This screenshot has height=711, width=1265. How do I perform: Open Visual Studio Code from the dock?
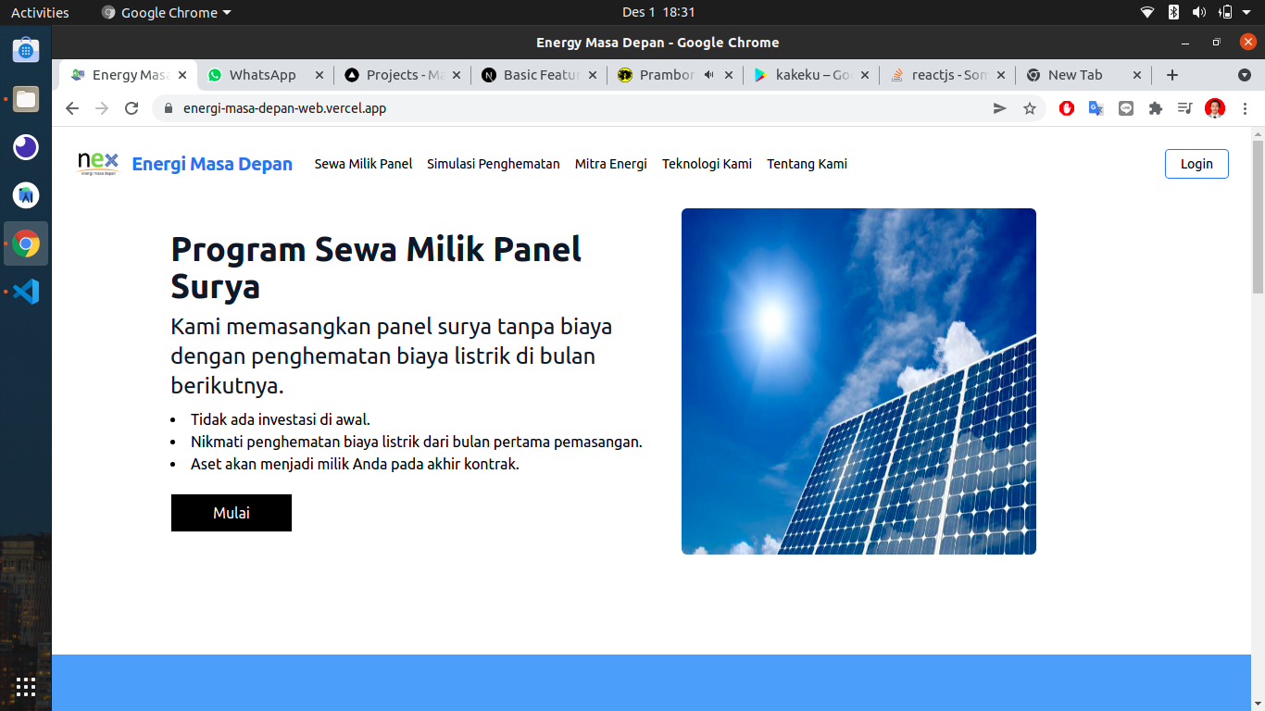(x=26, y=292)
